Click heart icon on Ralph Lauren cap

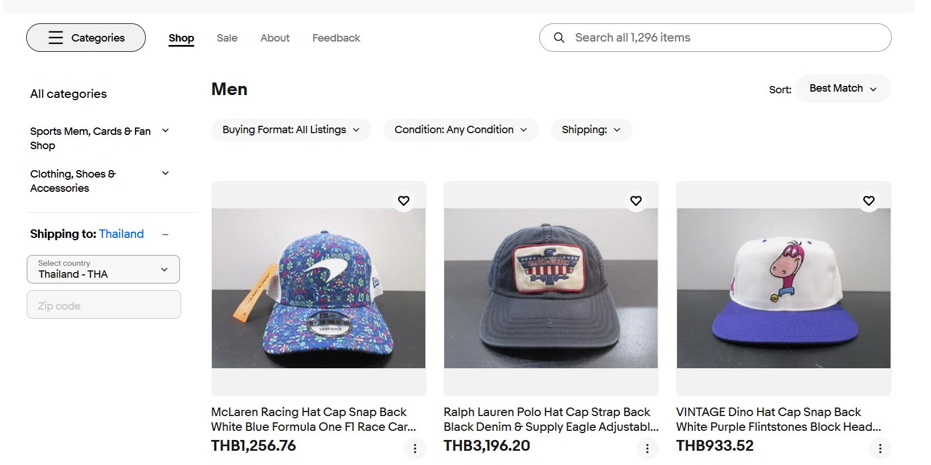[x=636, y=200]
